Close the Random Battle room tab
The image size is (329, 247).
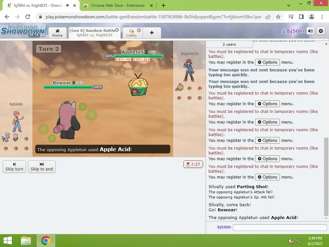point(117,30)
